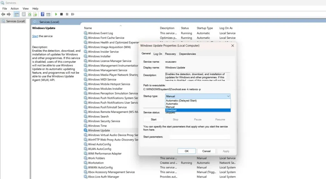This screenshot has width=326, height=179.
Task: Click gear icon of Wired AutoConfig
Action: (85, 144)
